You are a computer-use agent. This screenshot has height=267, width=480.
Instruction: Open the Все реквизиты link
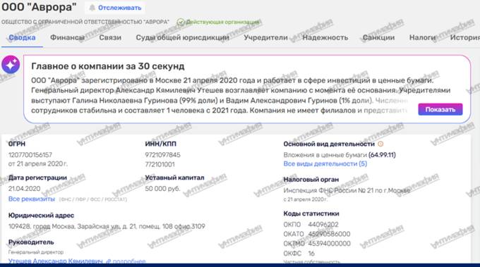tap(32, 199)
